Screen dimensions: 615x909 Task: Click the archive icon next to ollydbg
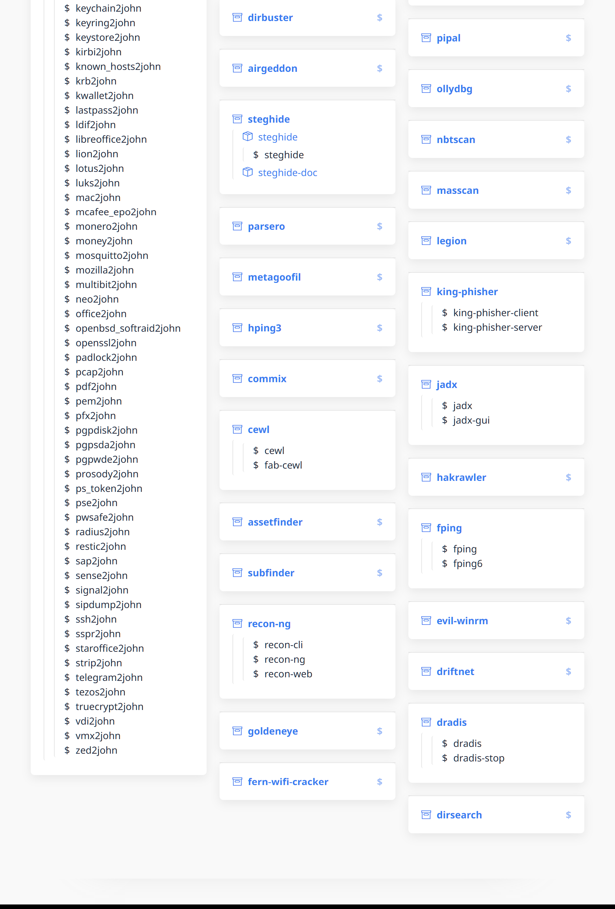pos(426,89)
